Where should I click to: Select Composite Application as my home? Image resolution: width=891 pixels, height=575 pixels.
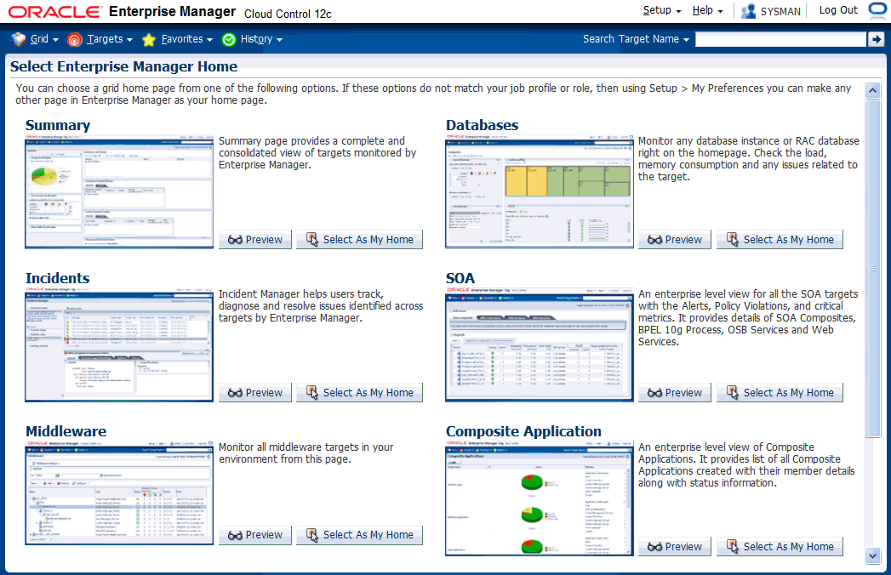click(x=780, y=547)
